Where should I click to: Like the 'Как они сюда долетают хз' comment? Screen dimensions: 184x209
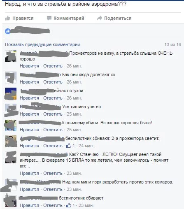(29, 82)
